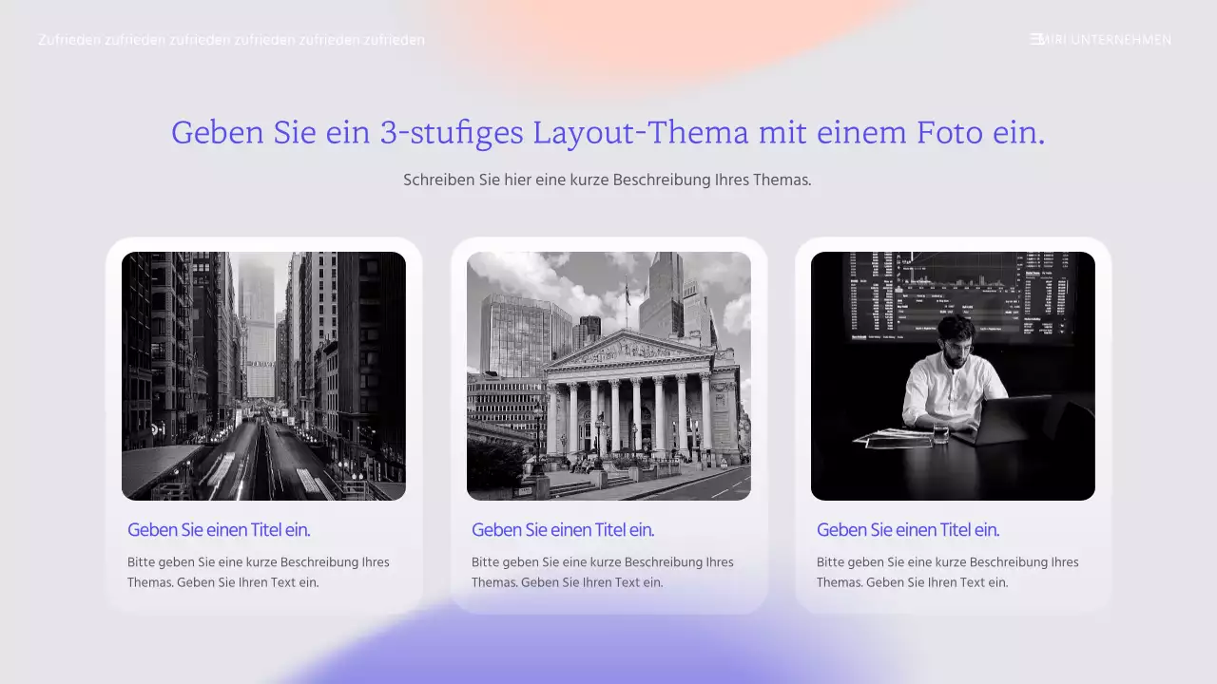Open the black-and-white city street photo
The width and height of the screenshot is (1217, 684).
263,375
